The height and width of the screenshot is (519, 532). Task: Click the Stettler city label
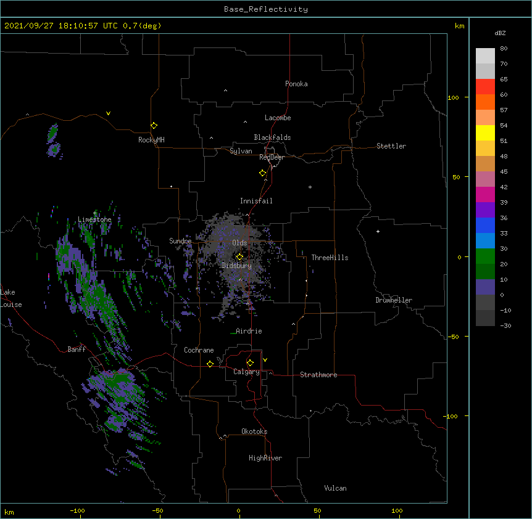click(x=391, y=146)
